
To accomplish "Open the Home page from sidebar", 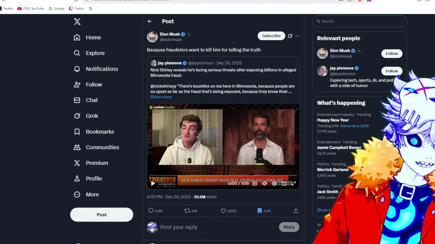I will (x=87, y=37).
